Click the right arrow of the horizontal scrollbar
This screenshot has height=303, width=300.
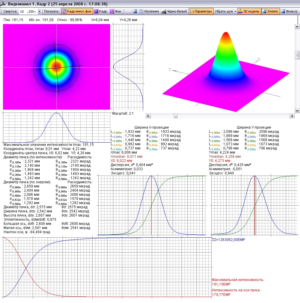[x=292, y=116]
